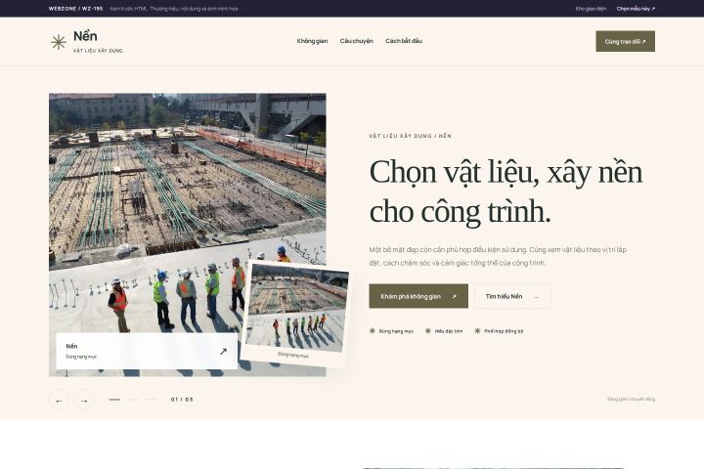
Task: Click the Chọn mẫu này link
Action: (x=636, y=9)
